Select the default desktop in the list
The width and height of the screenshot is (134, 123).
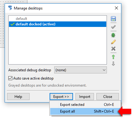click(x=58, y=19)
